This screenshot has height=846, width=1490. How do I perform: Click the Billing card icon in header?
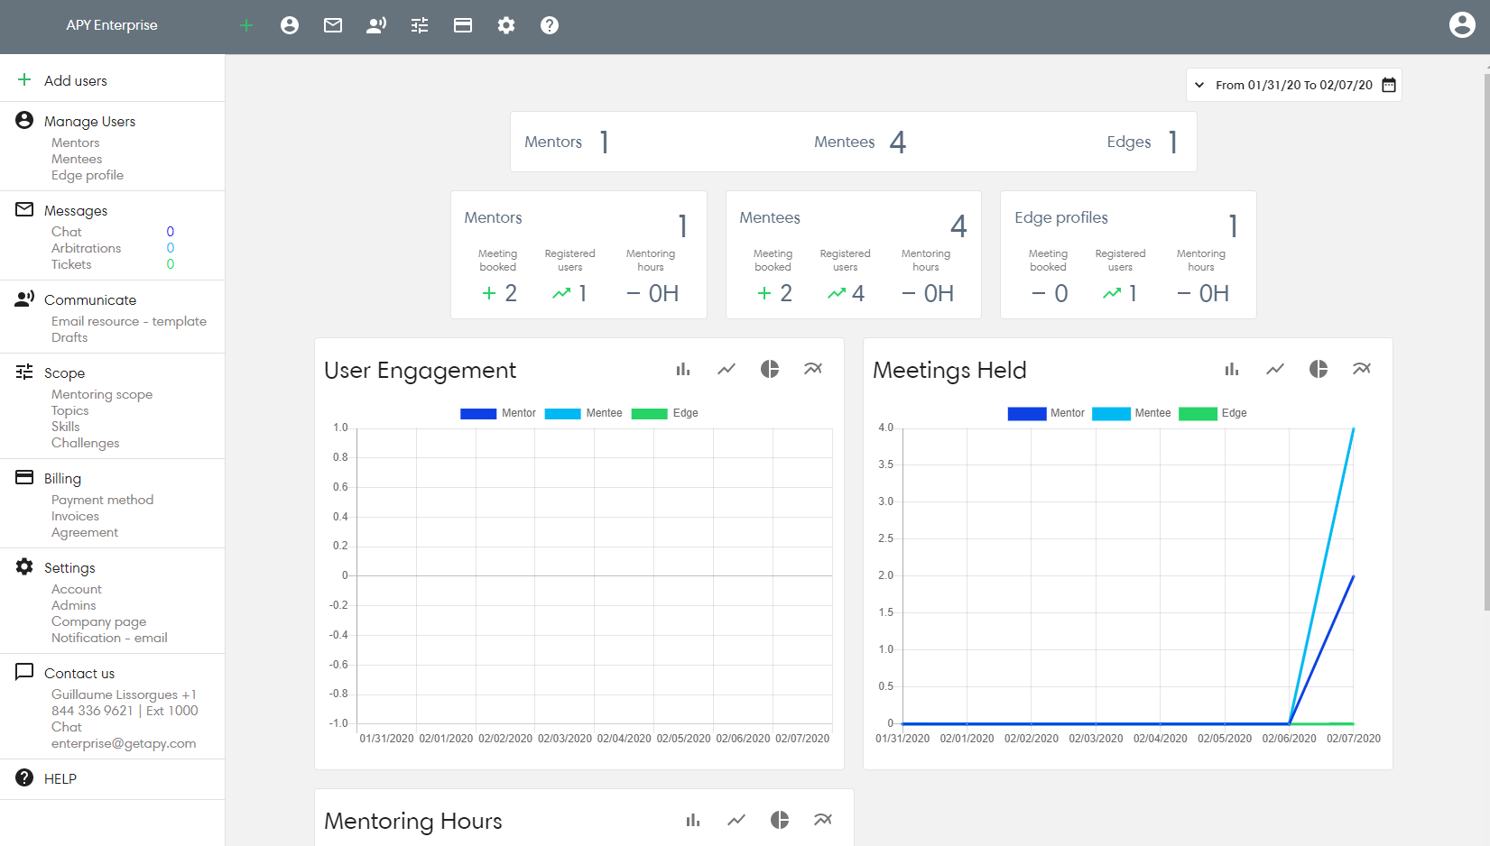tap(463, 25)
